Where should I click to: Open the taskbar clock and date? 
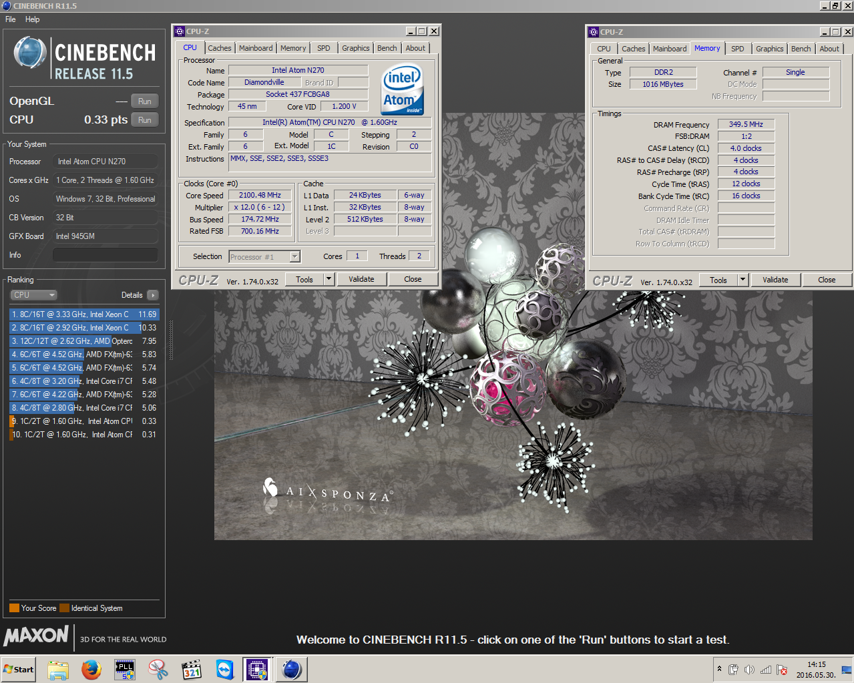[816, 670]
